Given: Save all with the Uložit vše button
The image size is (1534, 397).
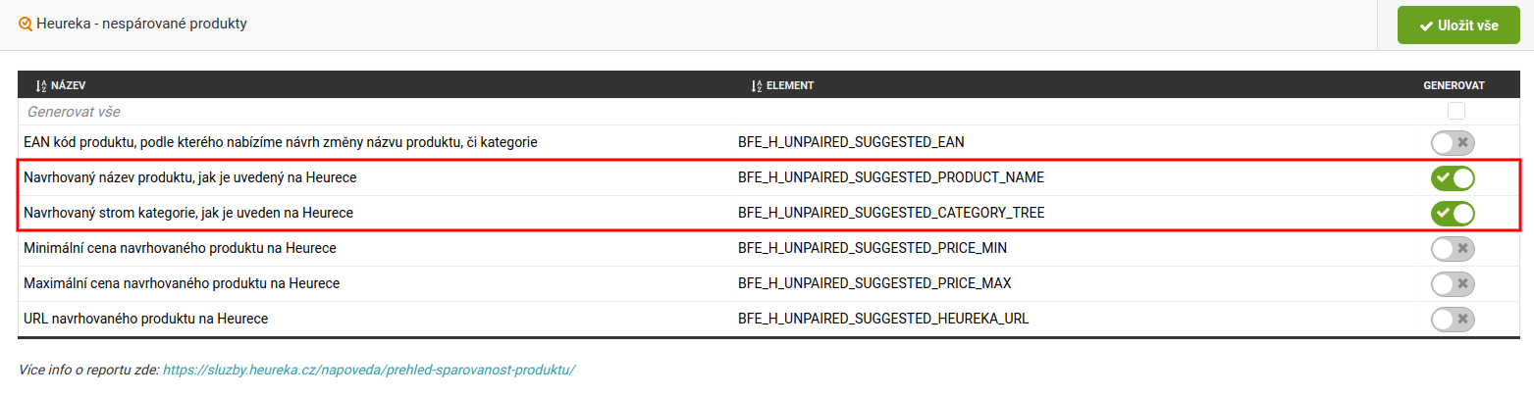Looking at the screenshot, I should pyautogui.click(x=1457, y=25).
